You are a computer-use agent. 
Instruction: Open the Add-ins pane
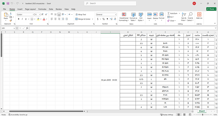(x=199, y=16)
